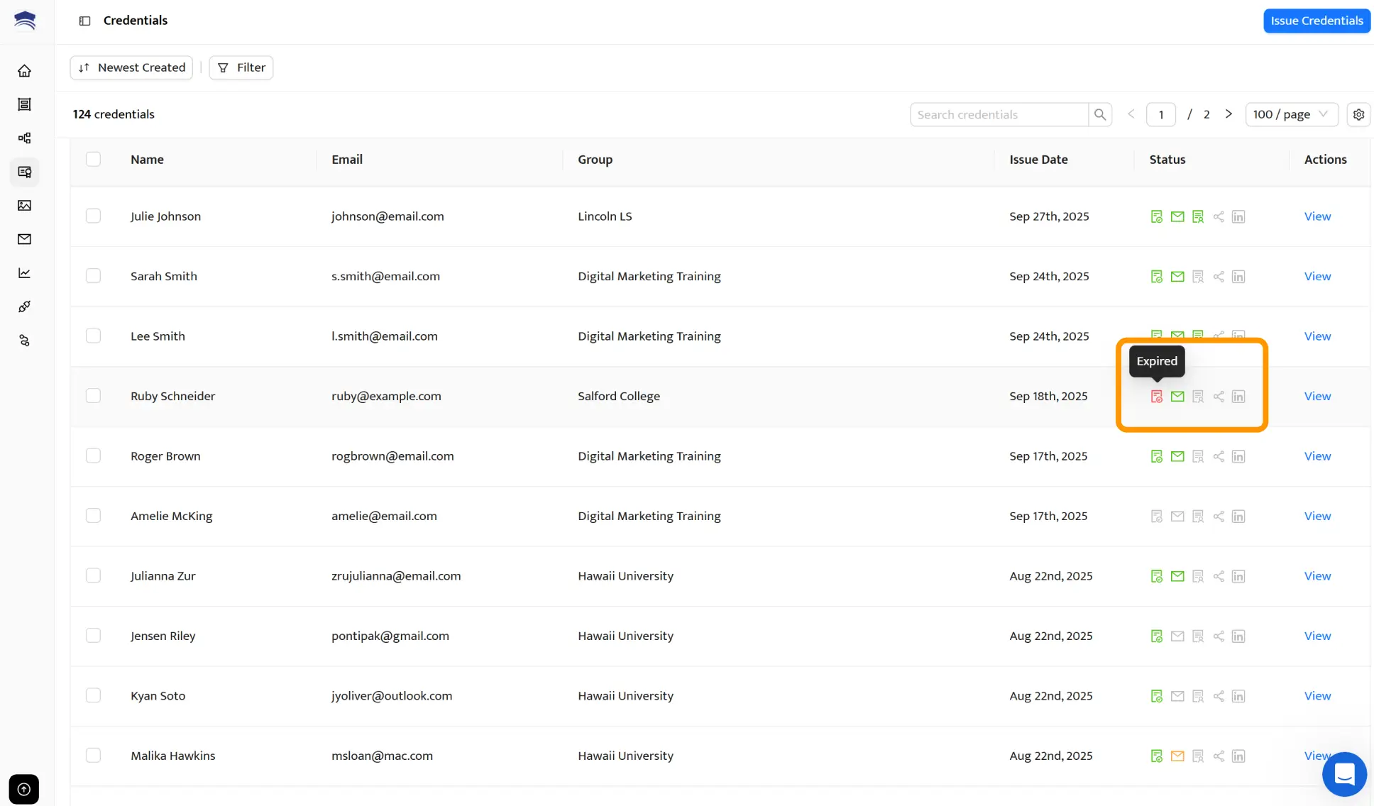Click the image gallery sidebar icon
The height and width of the screenshot is (806, 1374).
click(24, 206)
